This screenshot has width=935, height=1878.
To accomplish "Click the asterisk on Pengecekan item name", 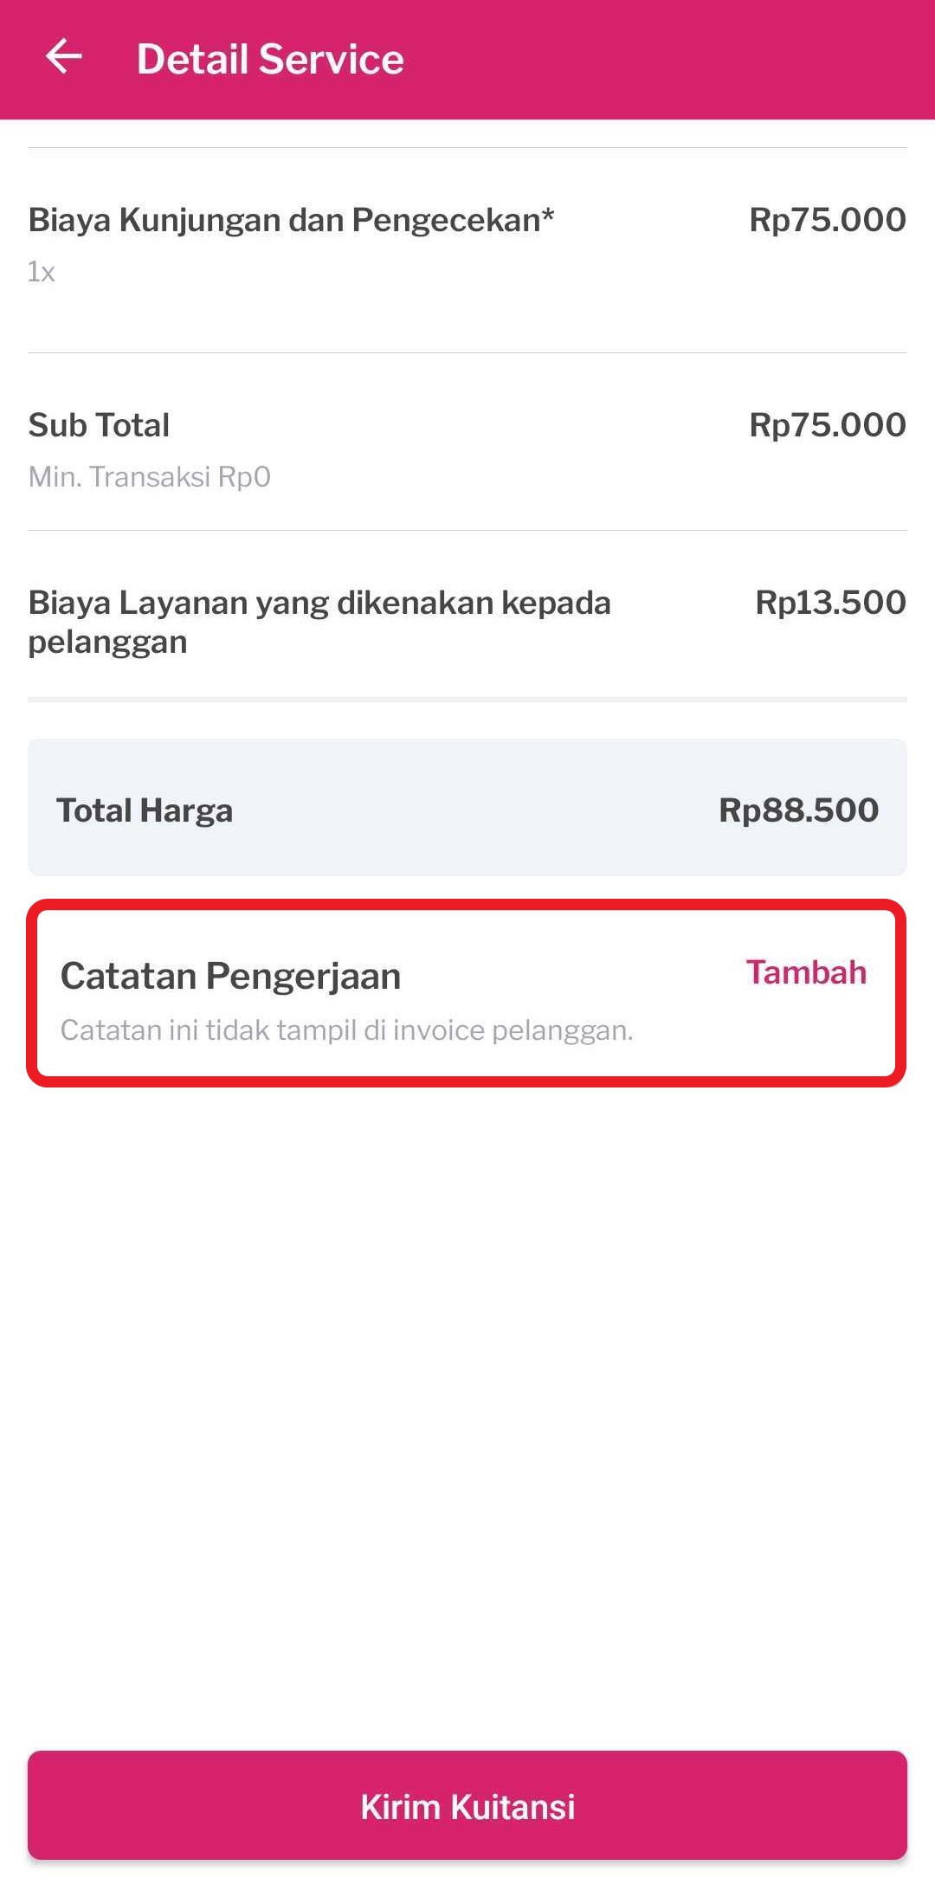I will point(546,214).
